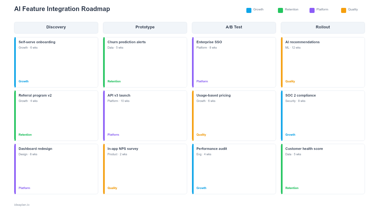Click the Retention legend color square
This screenshot has height=213, width=379.
tap(280, 10)
